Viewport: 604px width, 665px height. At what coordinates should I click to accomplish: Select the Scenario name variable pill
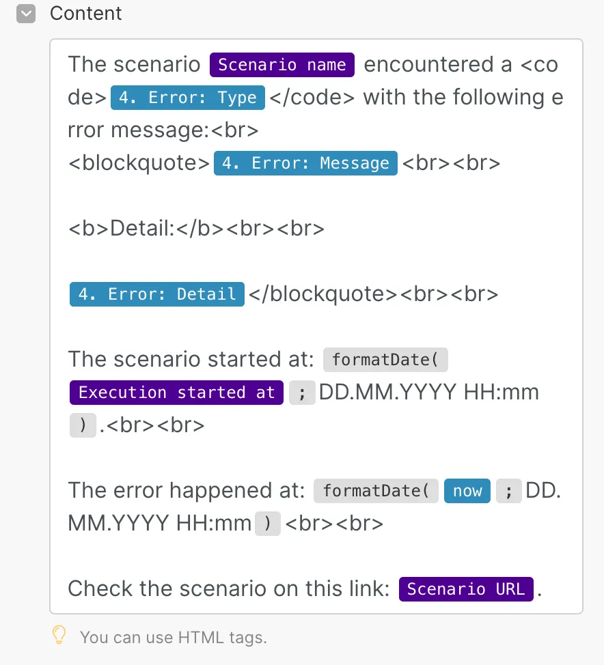pyautogui.click(x=282, y=65)
